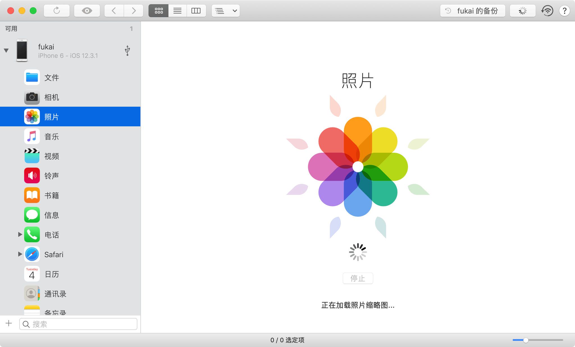Click the plus add button

pyautogui.click(x=9, y=323)
